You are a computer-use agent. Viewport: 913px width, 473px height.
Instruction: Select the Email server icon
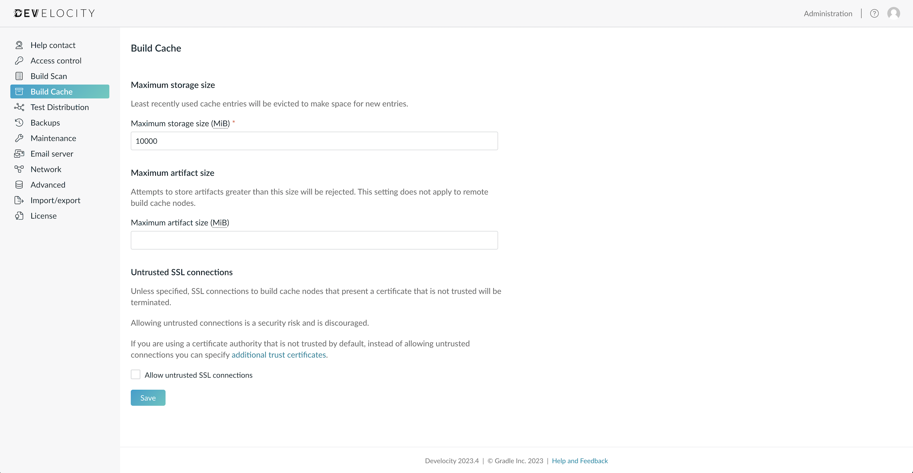coord(20,154)
